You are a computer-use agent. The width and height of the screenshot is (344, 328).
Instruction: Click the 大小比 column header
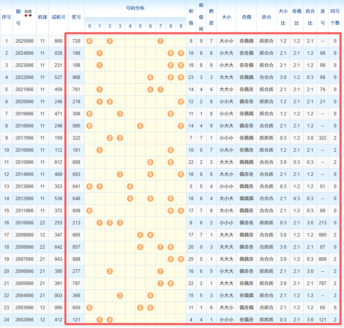point(283,17)
